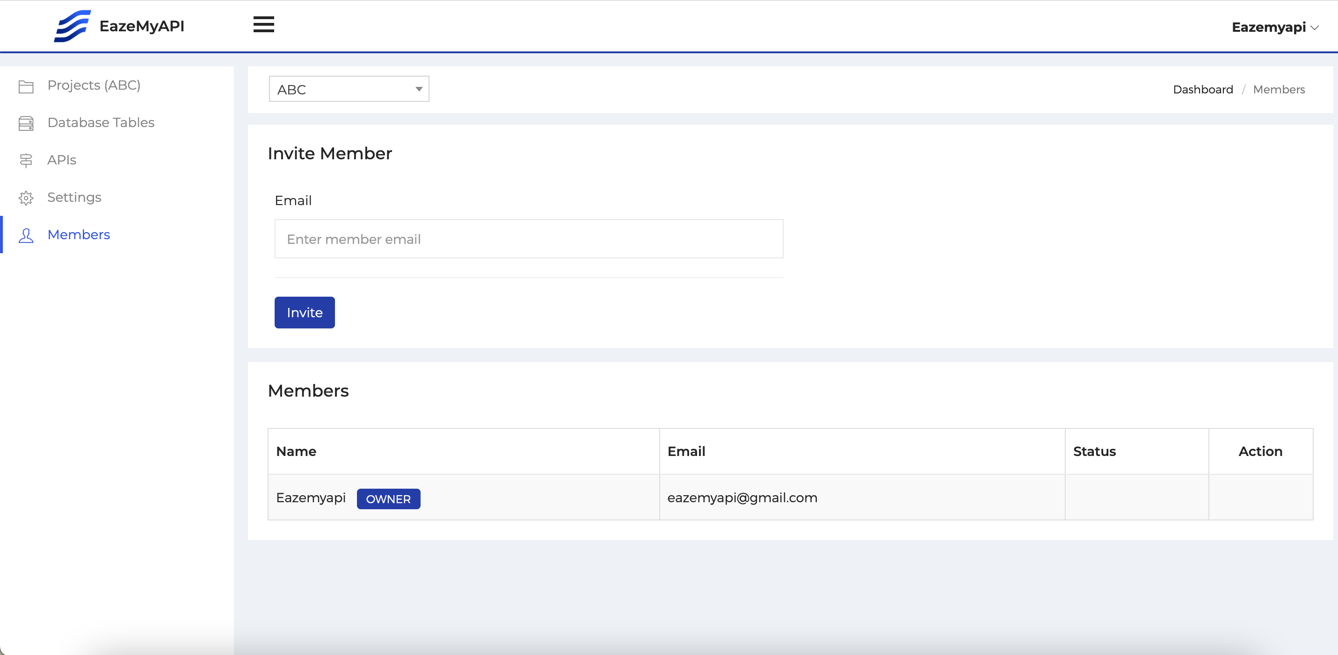1338x655 pixels.
Task: Click Members in the breadcrumb trail
Action: point(1279,89)
